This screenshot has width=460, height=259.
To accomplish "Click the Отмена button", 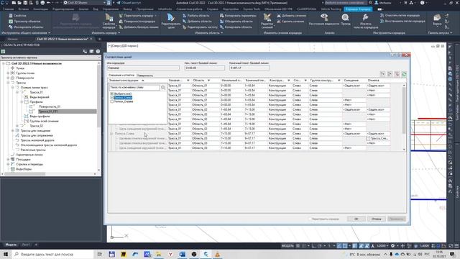I will [x=377, y=219].
